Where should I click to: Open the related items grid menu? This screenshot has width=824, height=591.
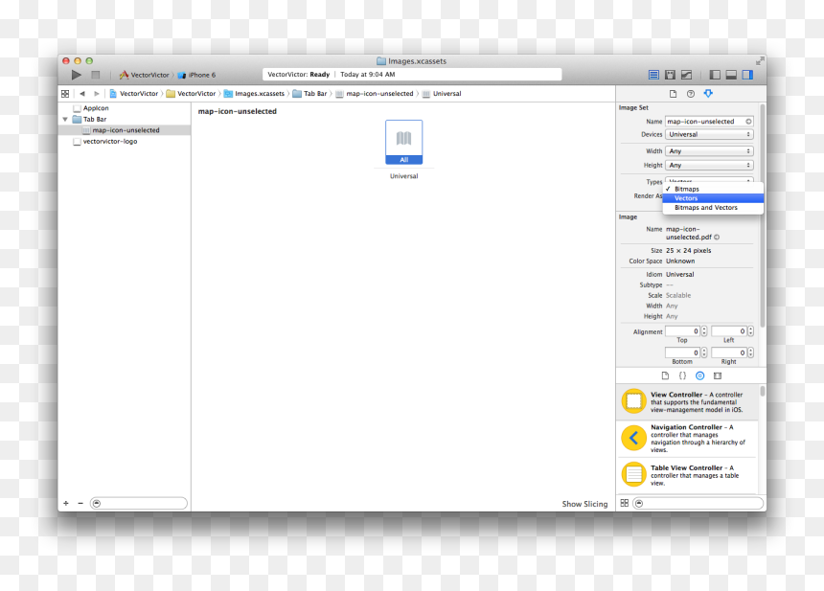[65, 94]
